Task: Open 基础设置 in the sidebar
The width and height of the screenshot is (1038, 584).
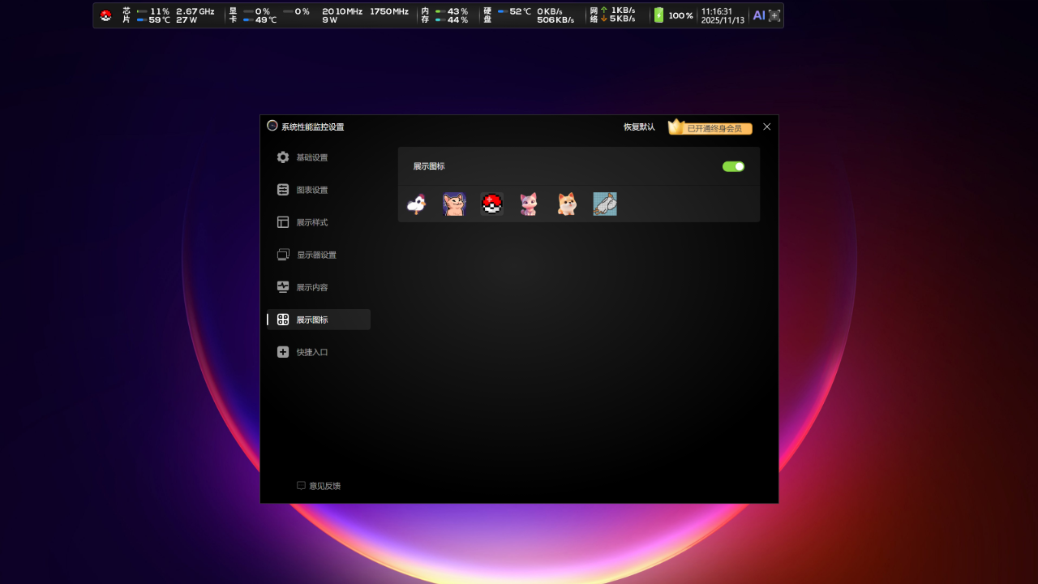Action: (311, 157)
